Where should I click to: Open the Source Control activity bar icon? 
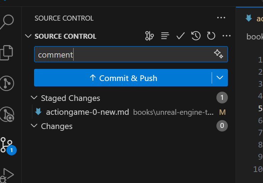pos(7,145)
